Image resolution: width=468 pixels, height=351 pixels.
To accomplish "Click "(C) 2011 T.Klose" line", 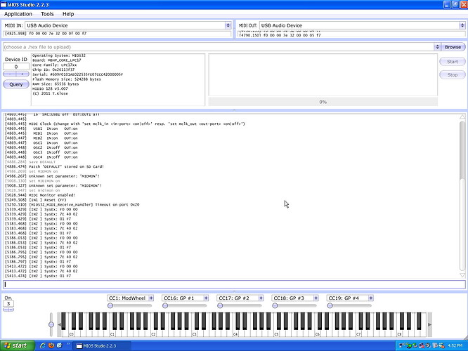I will pyautogui.click(x=50, y=93).
